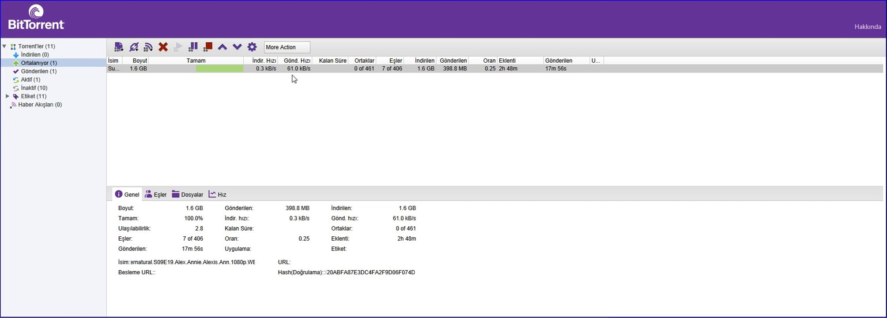This screenshot has width=887, height=318.
Task: Click the Add RSS Feed toolbar icon
Action: [x=148, y=47]
